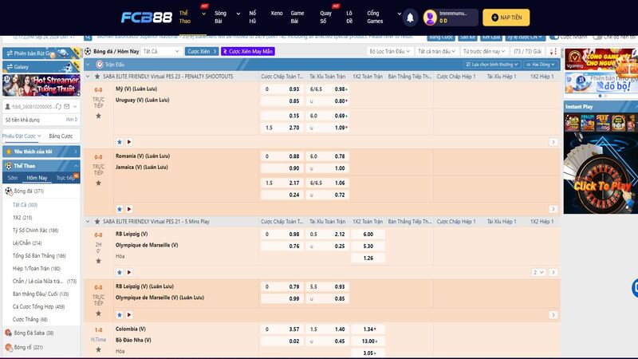Open more markets arrow for Mỹ vs Uruguay
The height and width of the screenshot is (359, 638).
point(553,142)
